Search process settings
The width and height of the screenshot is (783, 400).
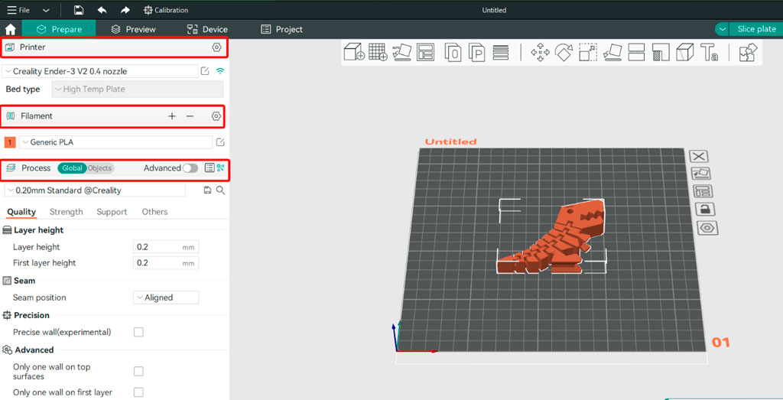click(220, 190)
